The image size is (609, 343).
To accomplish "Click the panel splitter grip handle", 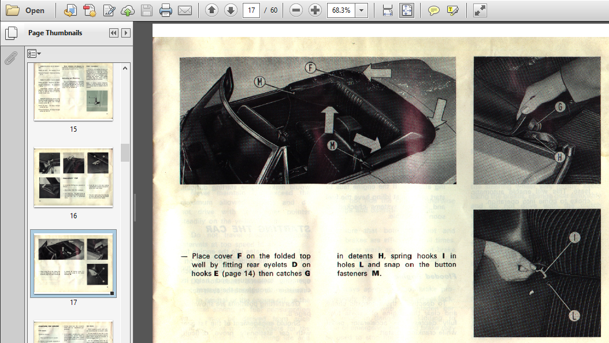I will pos(135,207).
